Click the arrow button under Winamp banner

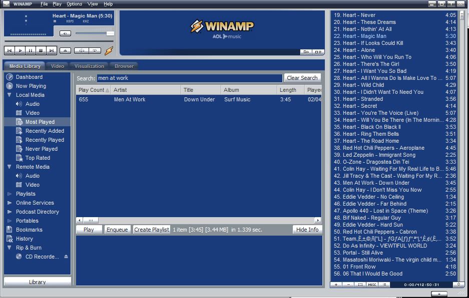pyautogui.click(x=306, y=52)
